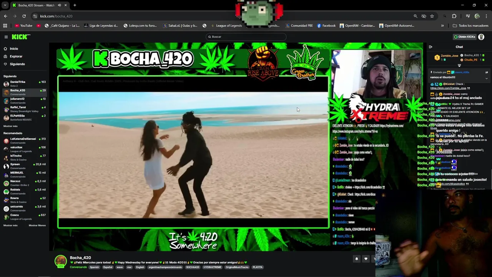
Task: Open the Chrome profile avatar
Action: 477,16
